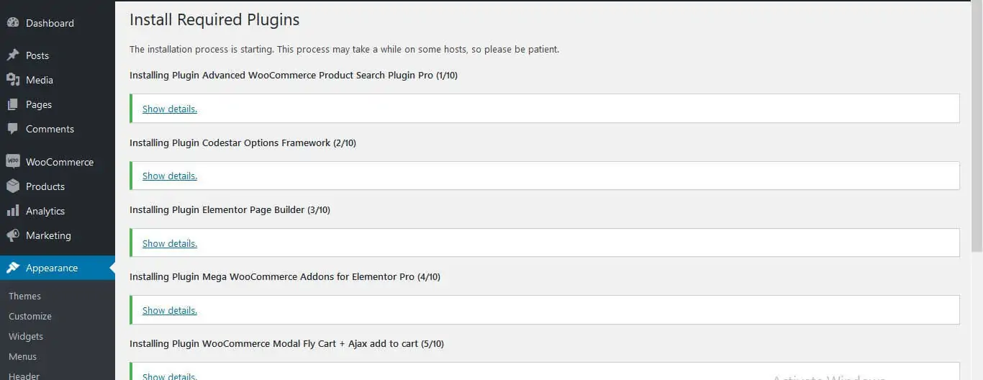Show details for Modal Fly Cart plugin
Screen dimensions: 983x380
coord(170,376)
